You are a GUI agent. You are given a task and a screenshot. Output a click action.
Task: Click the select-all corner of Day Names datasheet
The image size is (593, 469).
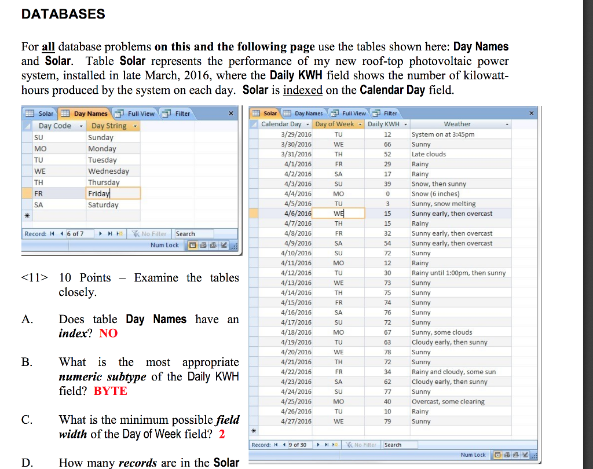[x=27, y=126]
